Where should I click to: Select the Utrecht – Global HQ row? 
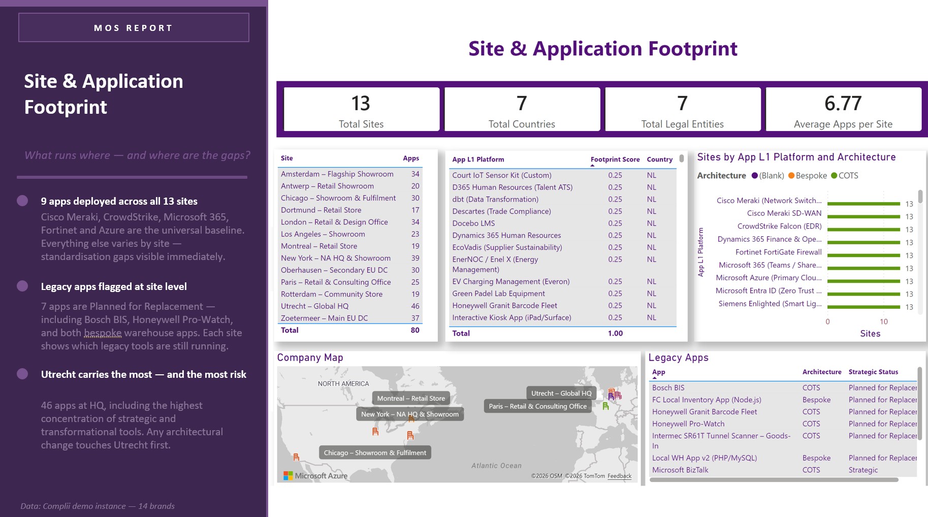350,306
